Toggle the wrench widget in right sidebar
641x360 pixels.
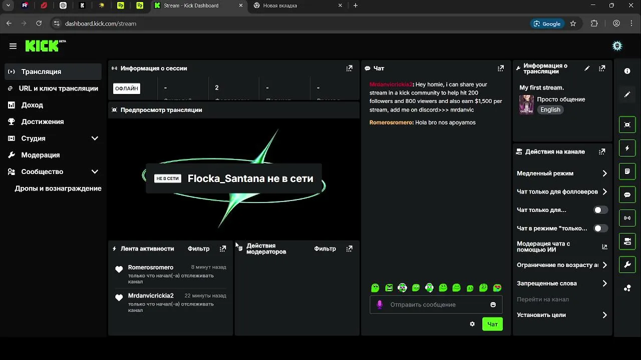627,265
